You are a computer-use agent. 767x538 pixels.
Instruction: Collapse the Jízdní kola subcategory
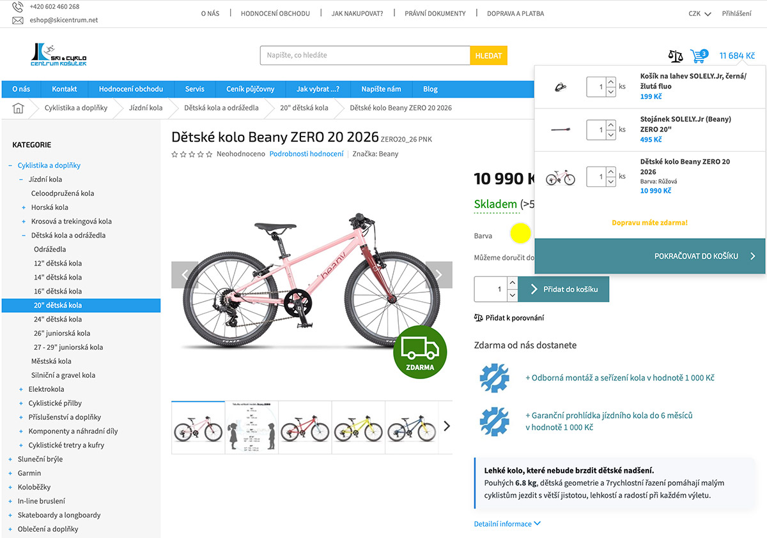21,179
